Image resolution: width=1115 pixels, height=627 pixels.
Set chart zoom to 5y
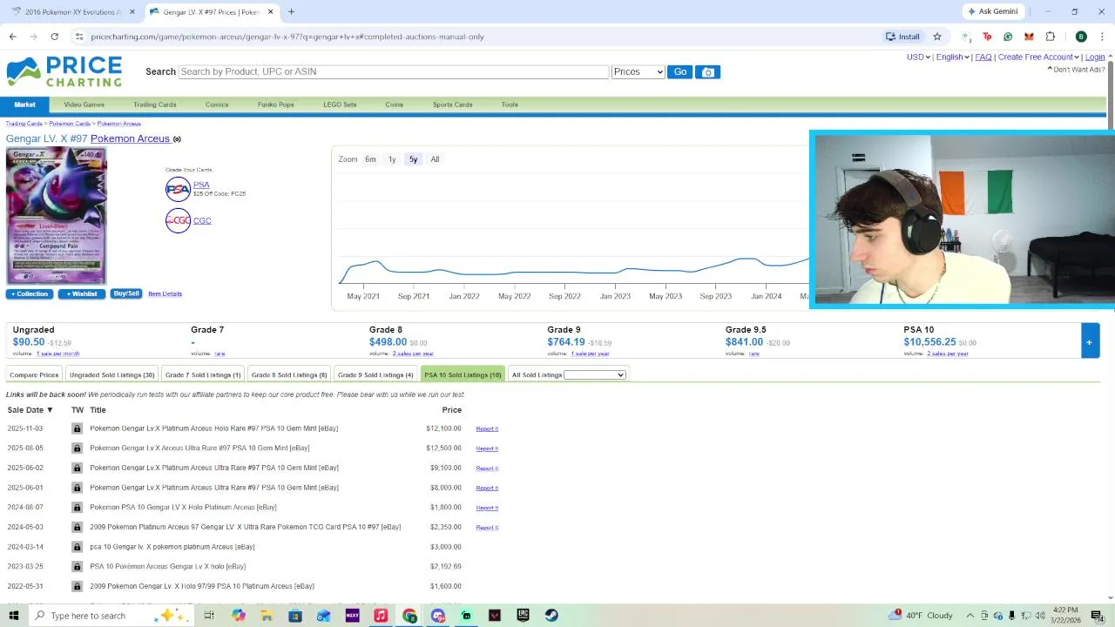click(x=413, y=159)
